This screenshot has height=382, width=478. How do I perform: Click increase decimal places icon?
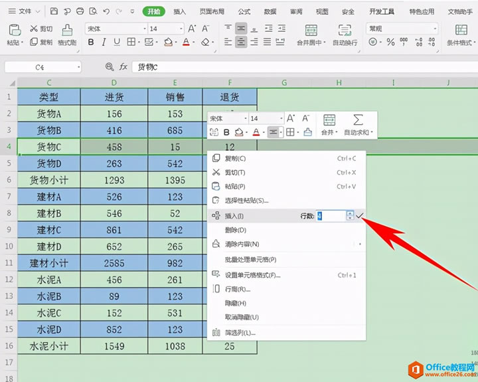pyautogui.click(x=419, y=42)
